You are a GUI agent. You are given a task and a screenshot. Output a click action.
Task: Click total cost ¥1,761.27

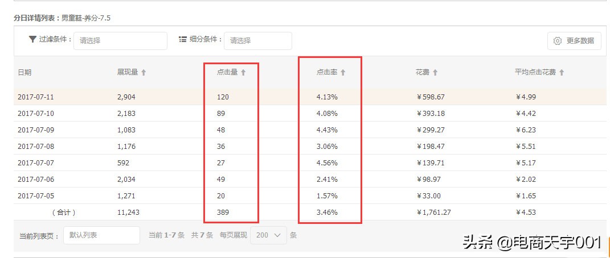[x=433, y=213]
